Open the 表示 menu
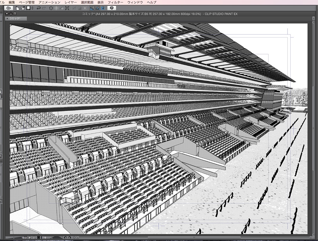 pos(100,2)
